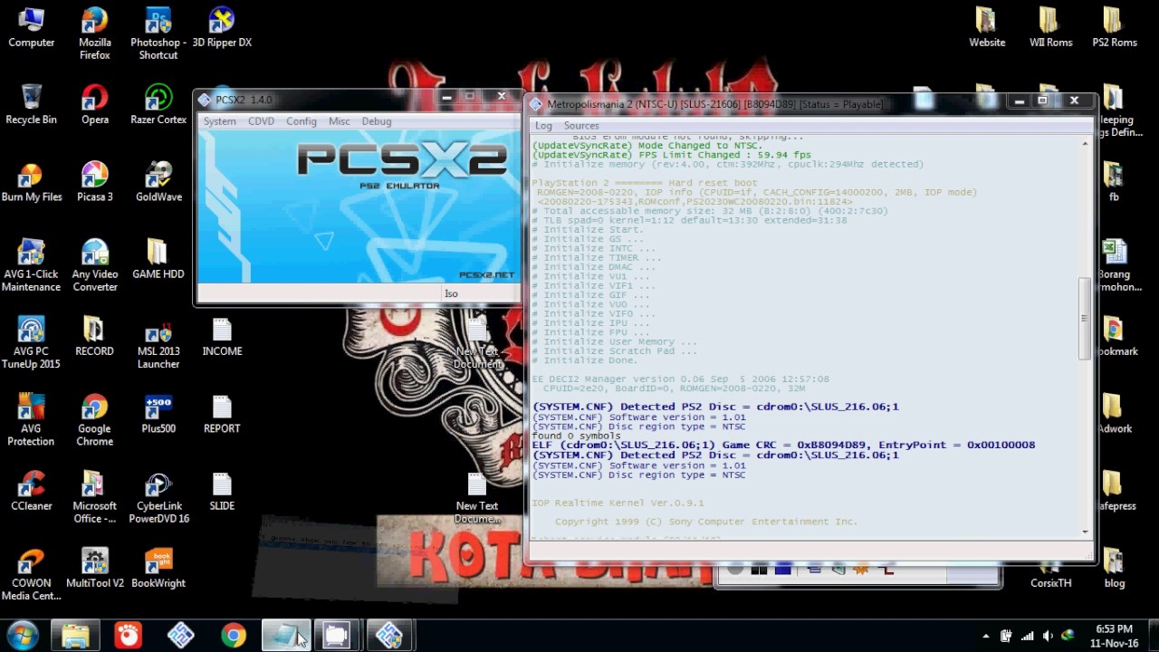Select the Microsoft Office desktop icon

(x=95, y=497)
